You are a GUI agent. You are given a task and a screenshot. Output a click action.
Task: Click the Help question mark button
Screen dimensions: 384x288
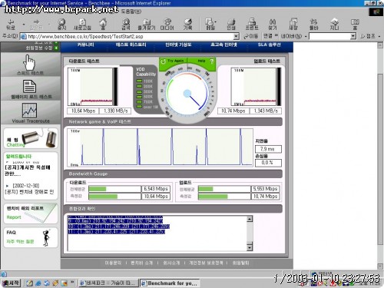(x=212, y=61)
